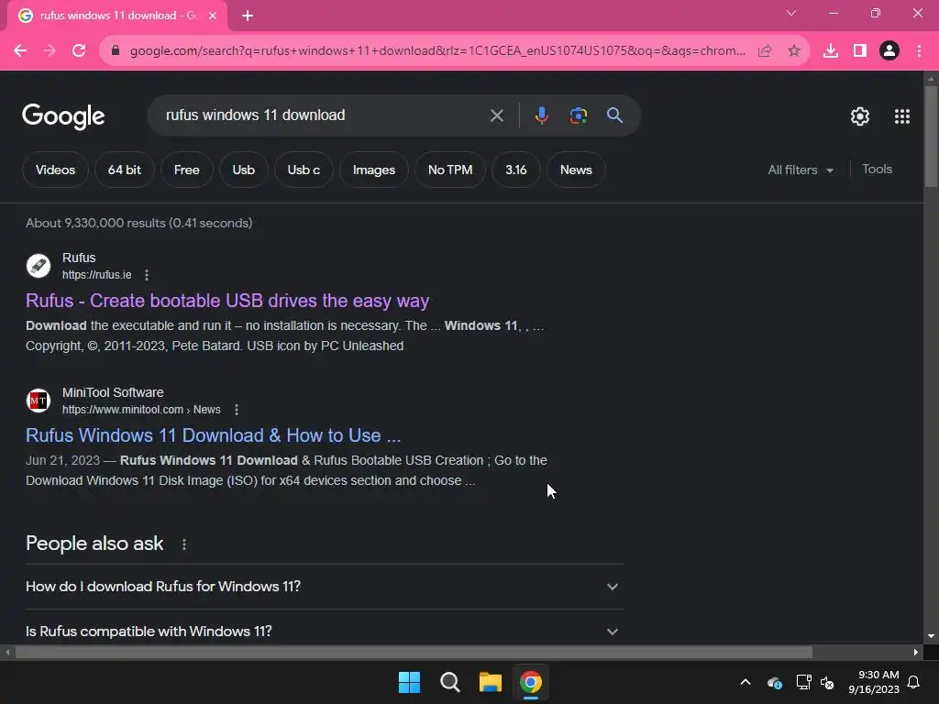Viewport: 939px width, 704px height.
Task: Click inside the Google search field
Action: [324, 115]
